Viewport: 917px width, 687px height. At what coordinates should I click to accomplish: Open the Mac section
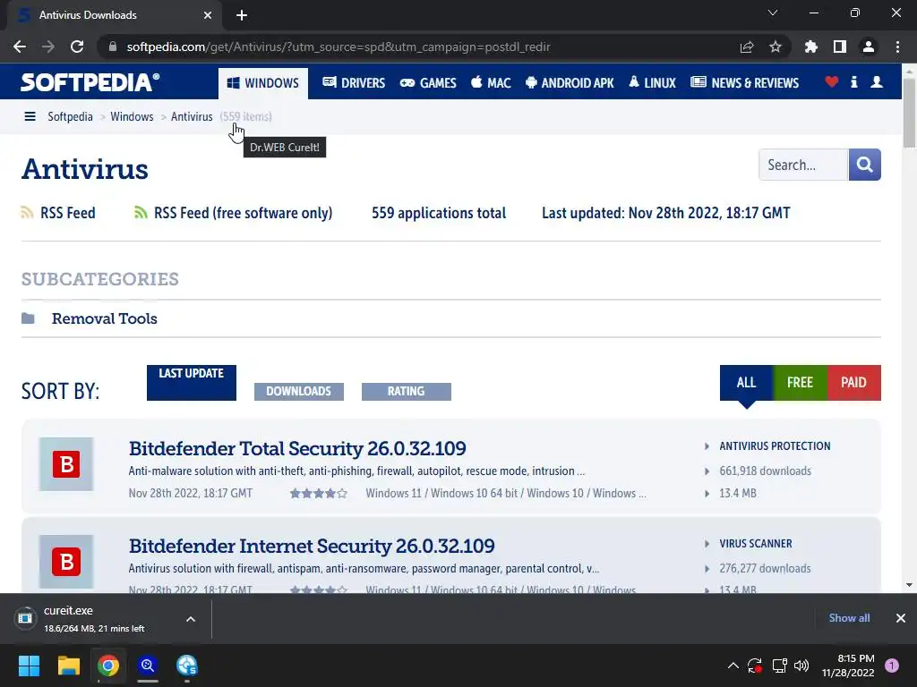[492, 83]
